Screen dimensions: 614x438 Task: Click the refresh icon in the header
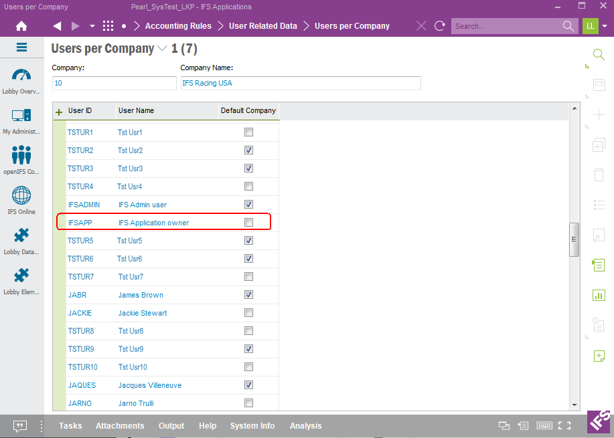click(x=440, y=26)
